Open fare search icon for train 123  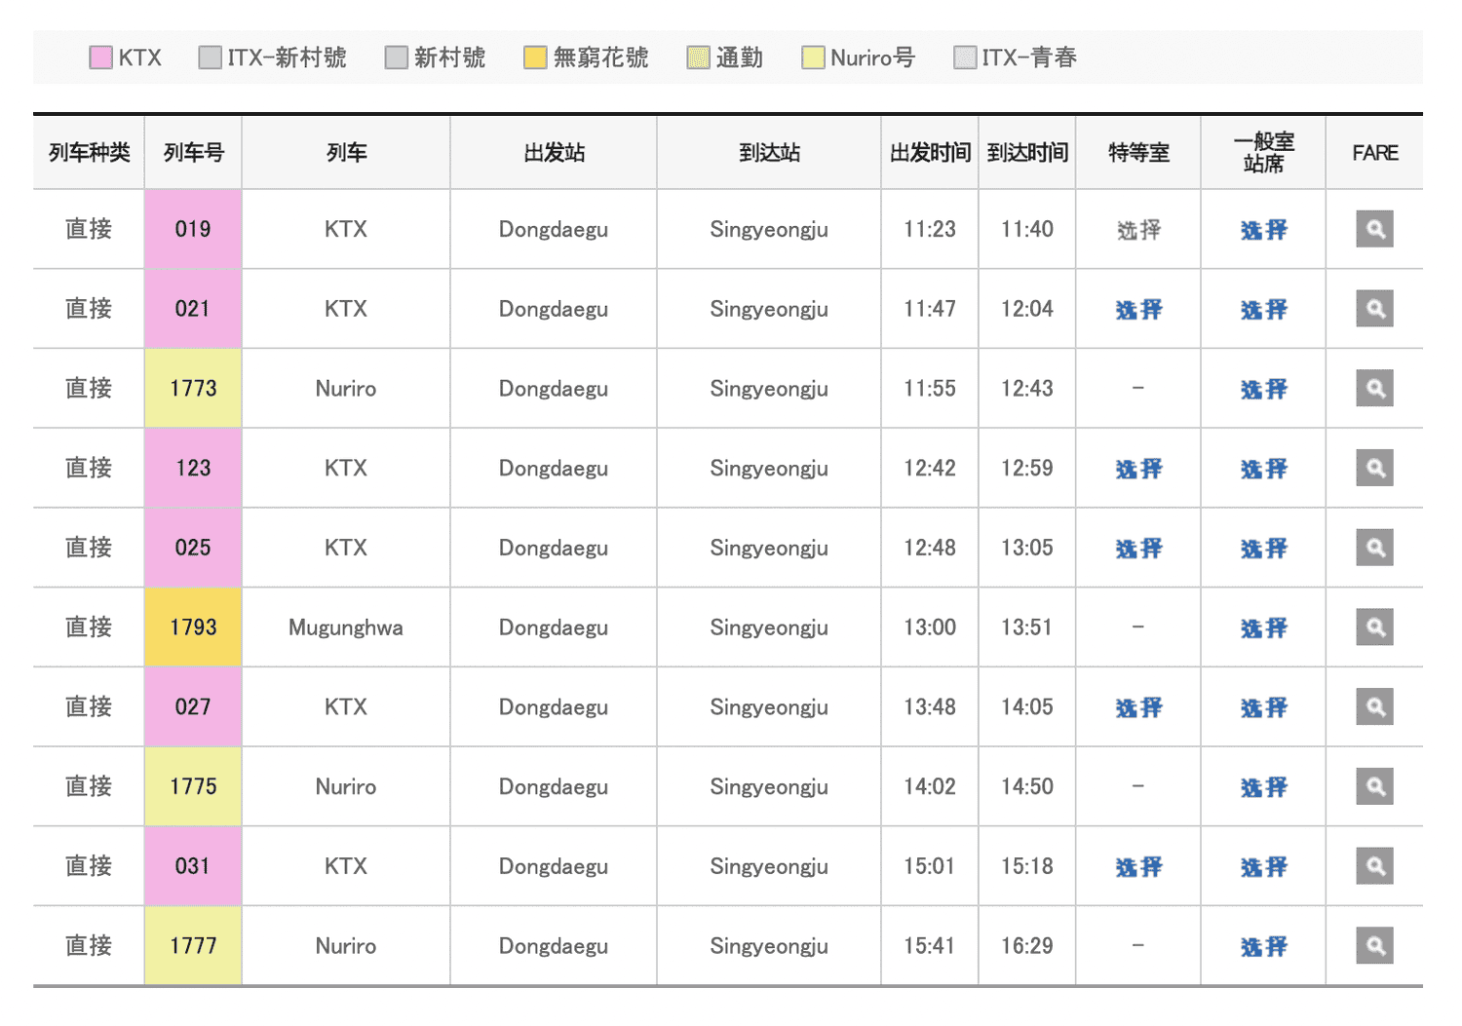coord(1374,468)
